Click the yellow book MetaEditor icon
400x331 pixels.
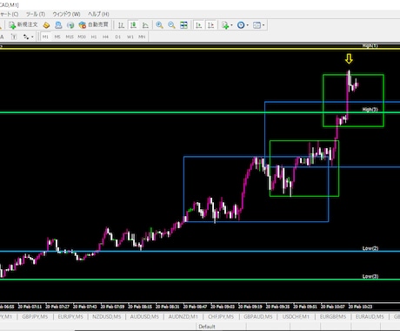[x=46, y=25]
